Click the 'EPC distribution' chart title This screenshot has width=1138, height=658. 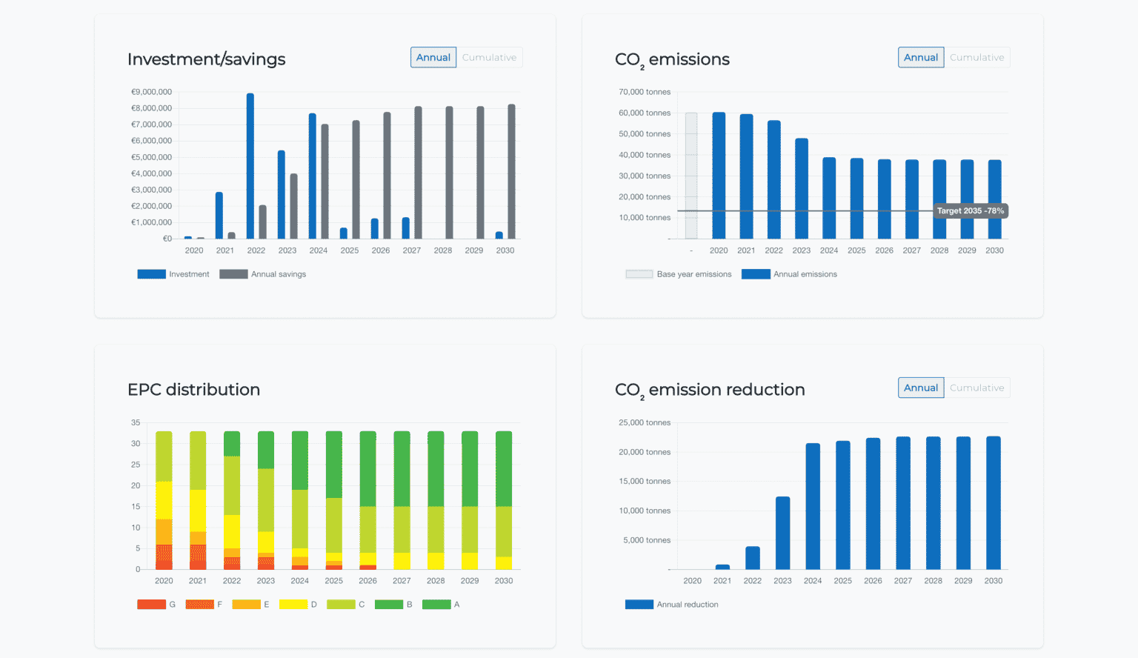[194, 390]
